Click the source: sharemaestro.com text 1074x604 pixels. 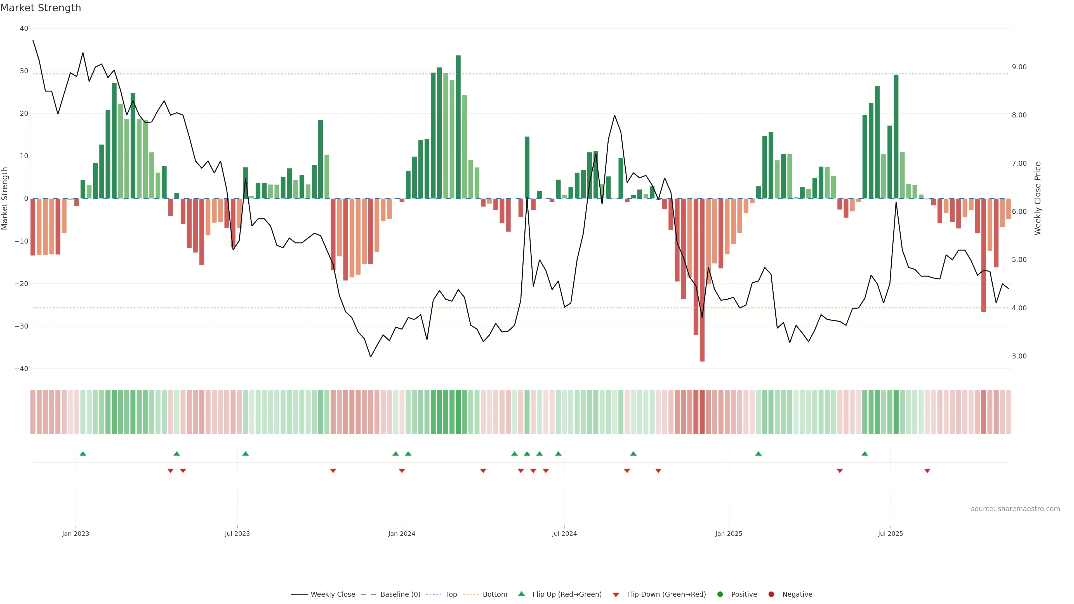coord(1015,509)
